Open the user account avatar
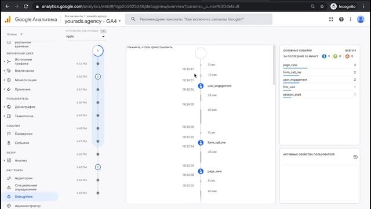 coord(361,19)
